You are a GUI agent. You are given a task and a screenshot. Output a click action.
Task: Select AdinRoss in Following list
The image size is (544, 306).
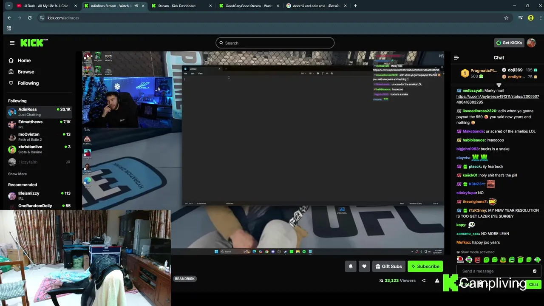point(39,112)
